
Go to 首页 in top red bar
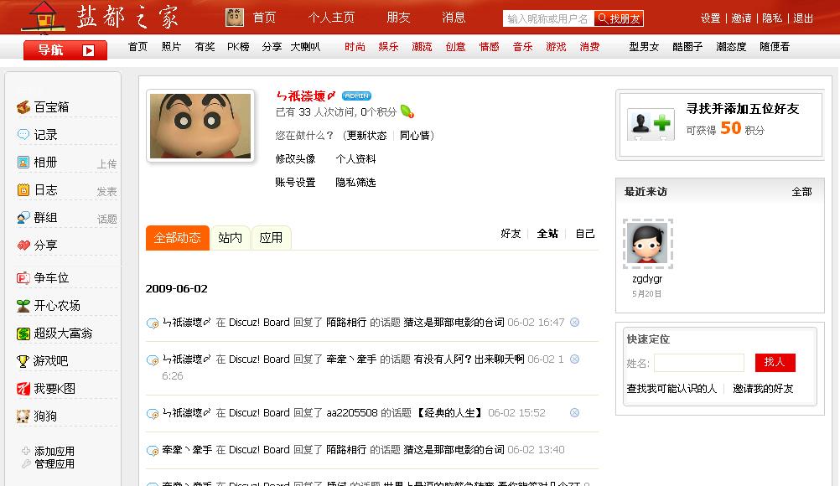pos(264,18)
